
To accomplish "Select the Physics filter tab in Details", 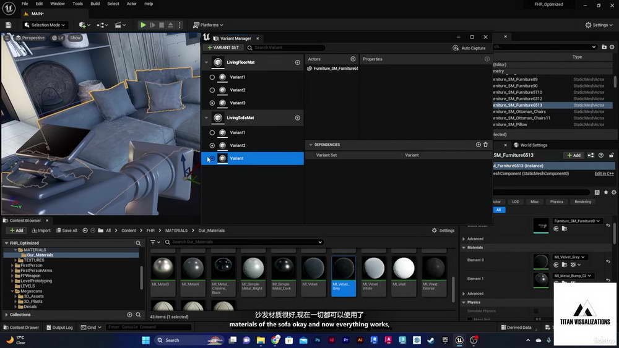I will coord(556,202).
